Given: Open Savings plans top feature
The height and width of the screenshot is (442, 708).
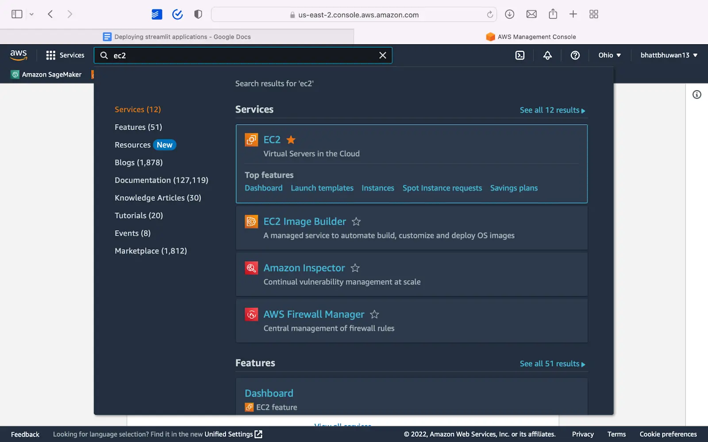Looking at the screenshot, I should (514, 188).
